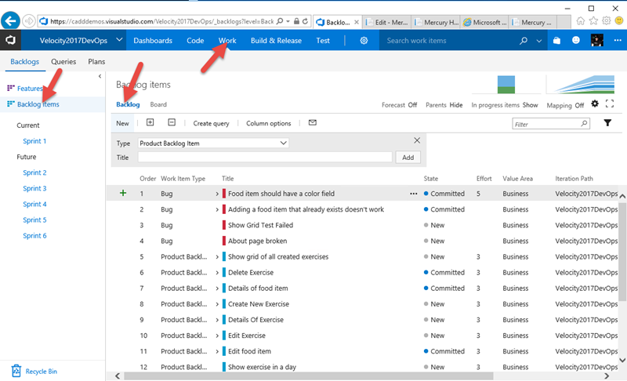Open Column options
This screenshot has height=381, width=627.
(268, 123)
